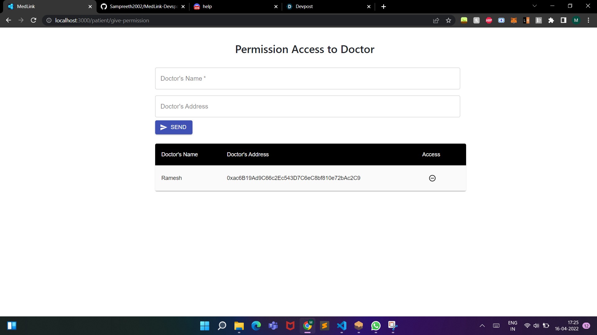This screenshot has width=597, height=335.
Task: Click the SEND button
Action: (x=174, y=127)
